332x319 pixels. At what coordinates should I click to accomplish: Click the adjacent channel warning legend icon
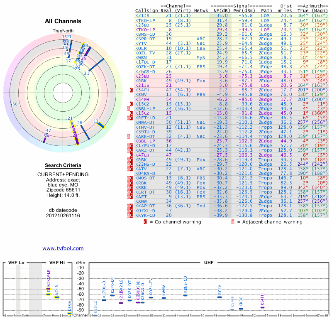pos(233,222)
